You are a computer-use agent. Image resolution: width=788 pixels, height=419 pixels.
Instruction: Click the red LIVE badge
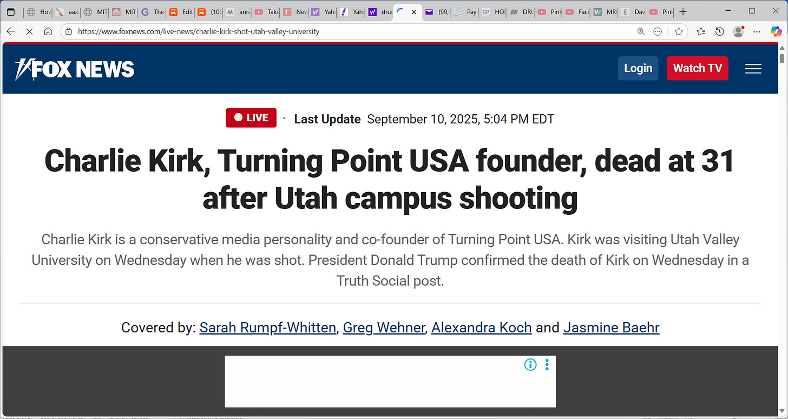point(251,118)
